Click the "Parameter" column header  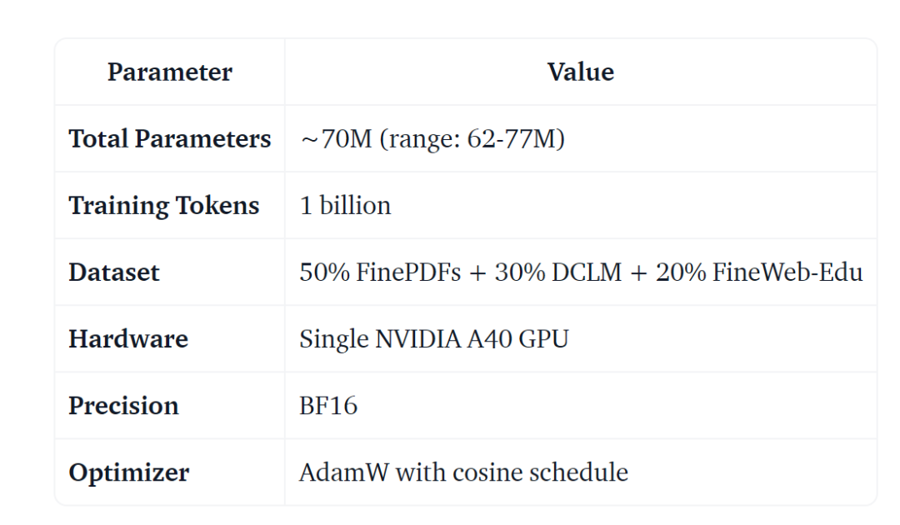click(170, 72)
